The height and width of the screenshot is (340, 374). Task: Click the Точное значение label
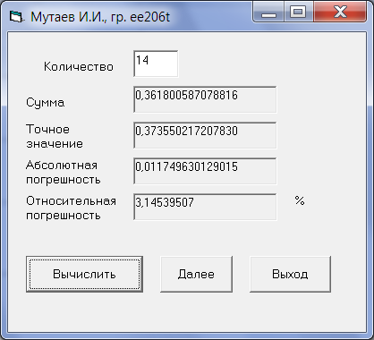click(x=55, y=136)
